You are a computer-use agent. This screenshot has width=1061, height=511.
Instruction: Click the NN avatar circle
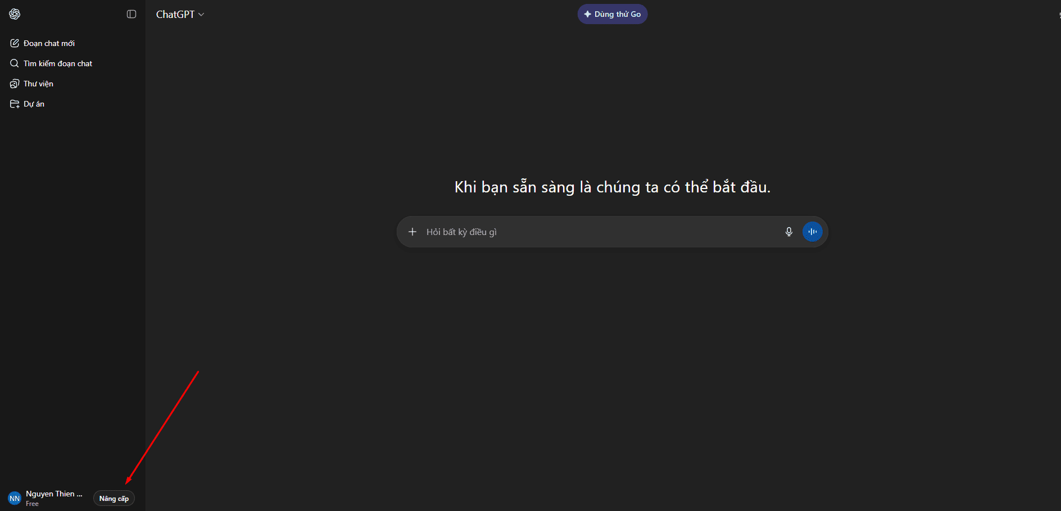pos(14,497)
